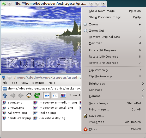Click the Forward arrow in browser toolbar
Viewport: 146px width, 138px height.
(21, 95)
